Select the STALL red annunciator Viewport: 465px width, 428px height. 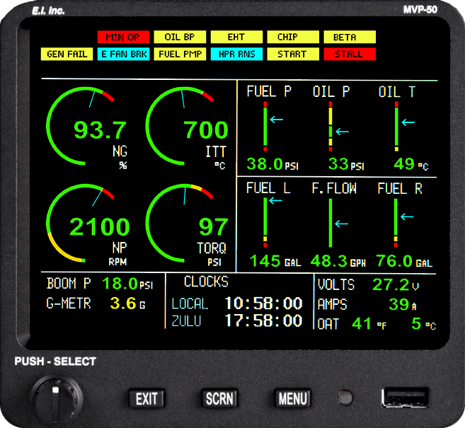pos(350,54)
